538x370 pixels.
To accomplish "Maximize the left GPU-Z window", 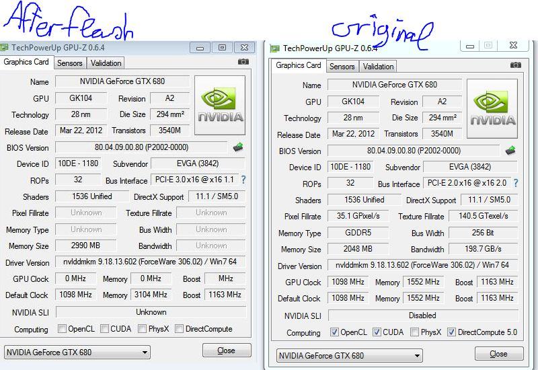I will (222, 48).
